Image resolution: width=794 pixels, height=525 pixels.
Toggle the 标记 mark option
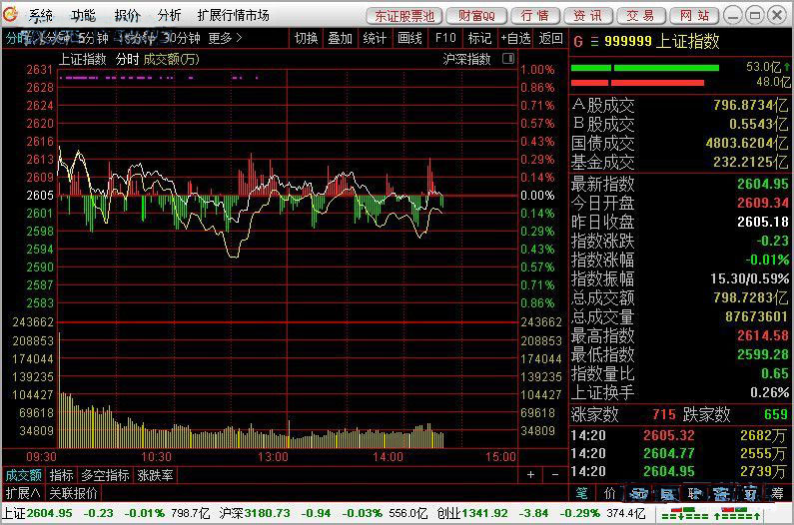click(479, 38)
